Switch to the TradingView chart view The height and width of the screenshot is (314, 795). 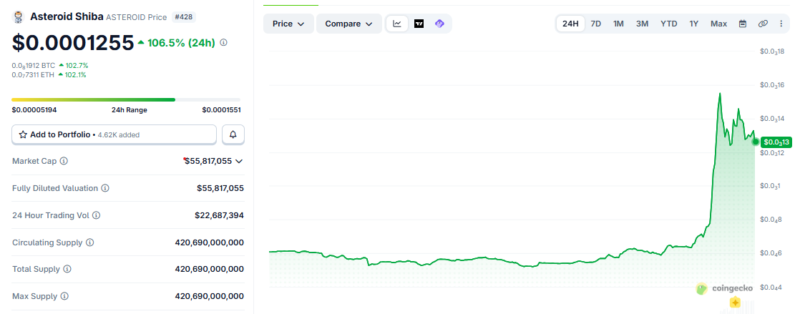(419, 24)
